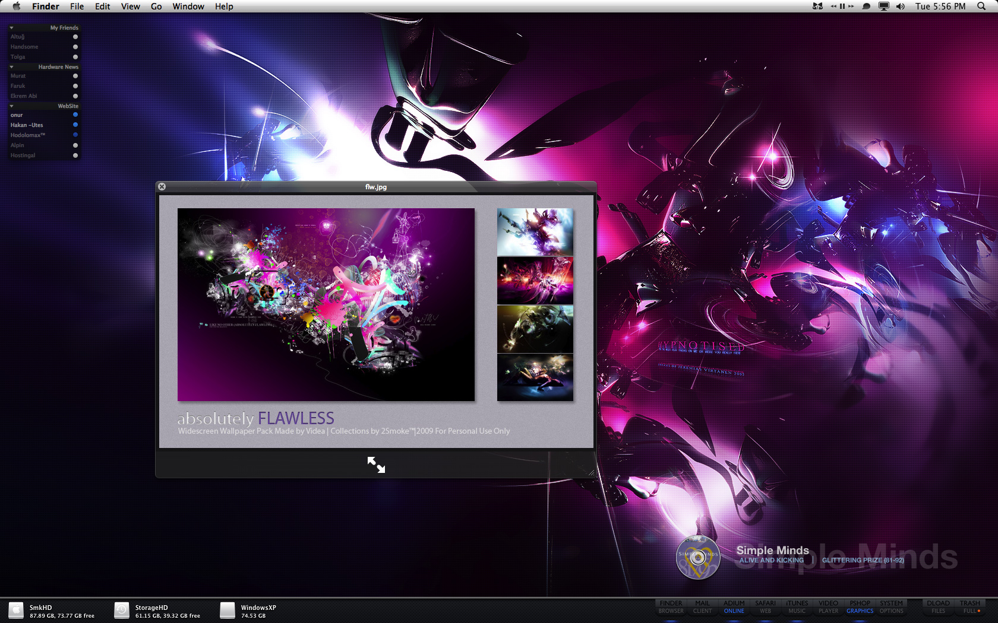Open the display menu bar icon
The width and height of the screenshot is (998, 623).
(884, 6)
